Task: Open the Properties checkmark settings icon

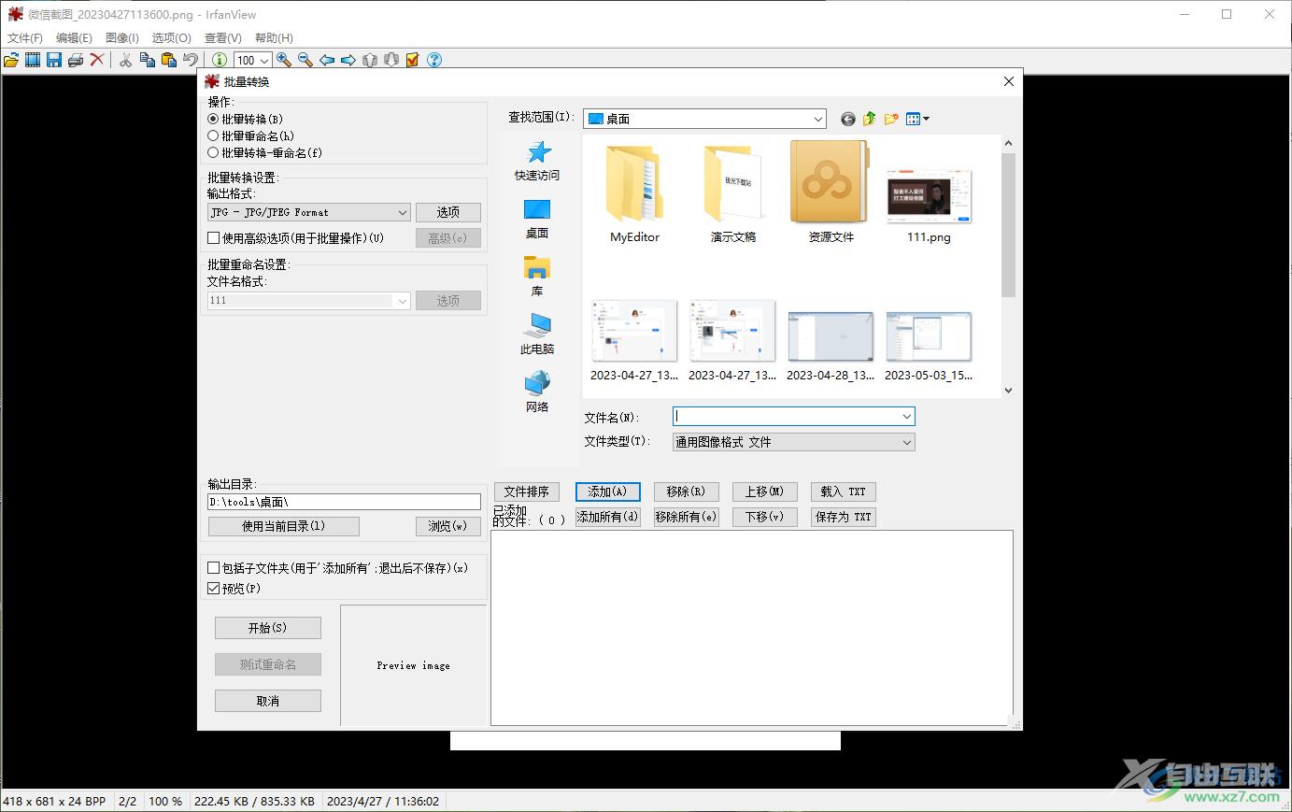Action: [413, 60]
